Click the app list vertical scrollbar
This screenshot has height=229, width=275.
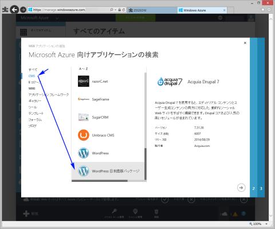[x=146, y=164]
